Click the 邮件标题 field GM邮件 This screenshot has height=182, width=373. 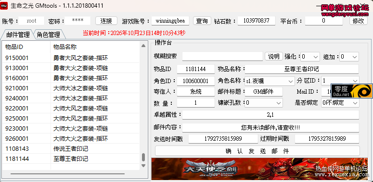click(x=264, y=92)
